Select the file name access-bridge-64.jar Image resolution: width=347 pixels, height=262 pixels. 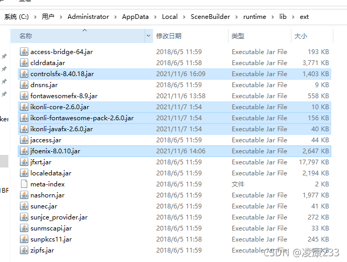[x=61, y=52]
